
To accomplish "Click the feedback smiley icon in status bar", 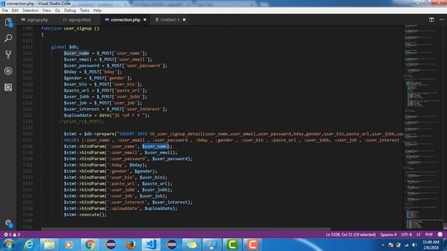I will coord(440,234).
